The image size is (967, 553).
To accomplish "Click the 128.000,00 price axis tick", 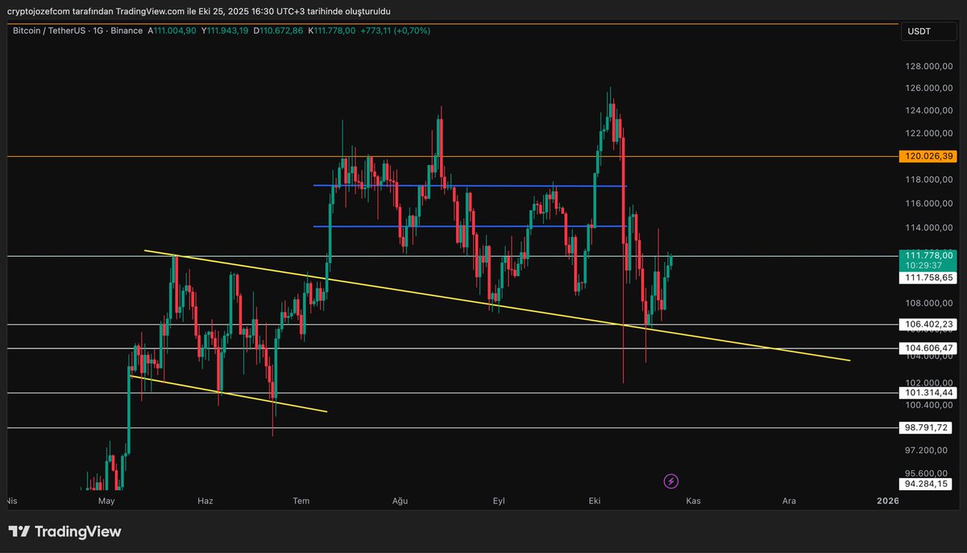I will 929,66.
